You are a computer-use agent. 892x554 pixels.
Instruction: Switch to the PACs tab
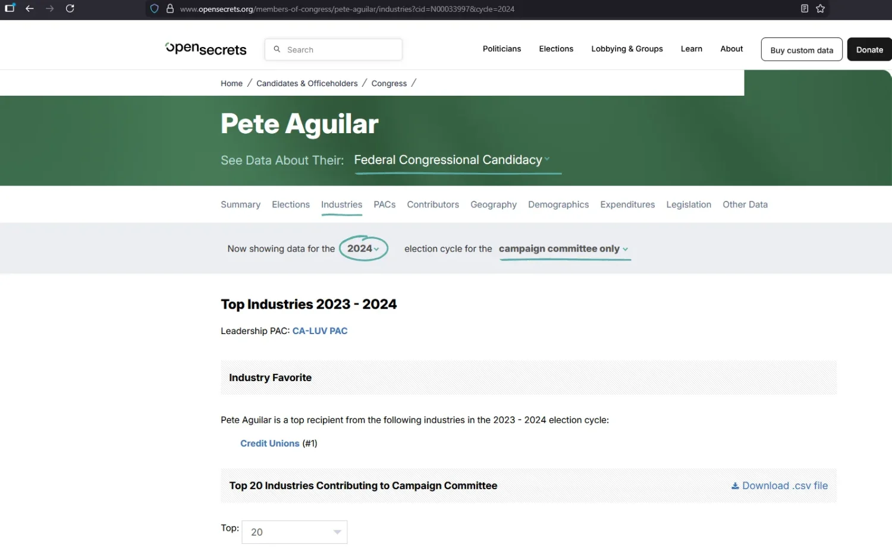385,204
